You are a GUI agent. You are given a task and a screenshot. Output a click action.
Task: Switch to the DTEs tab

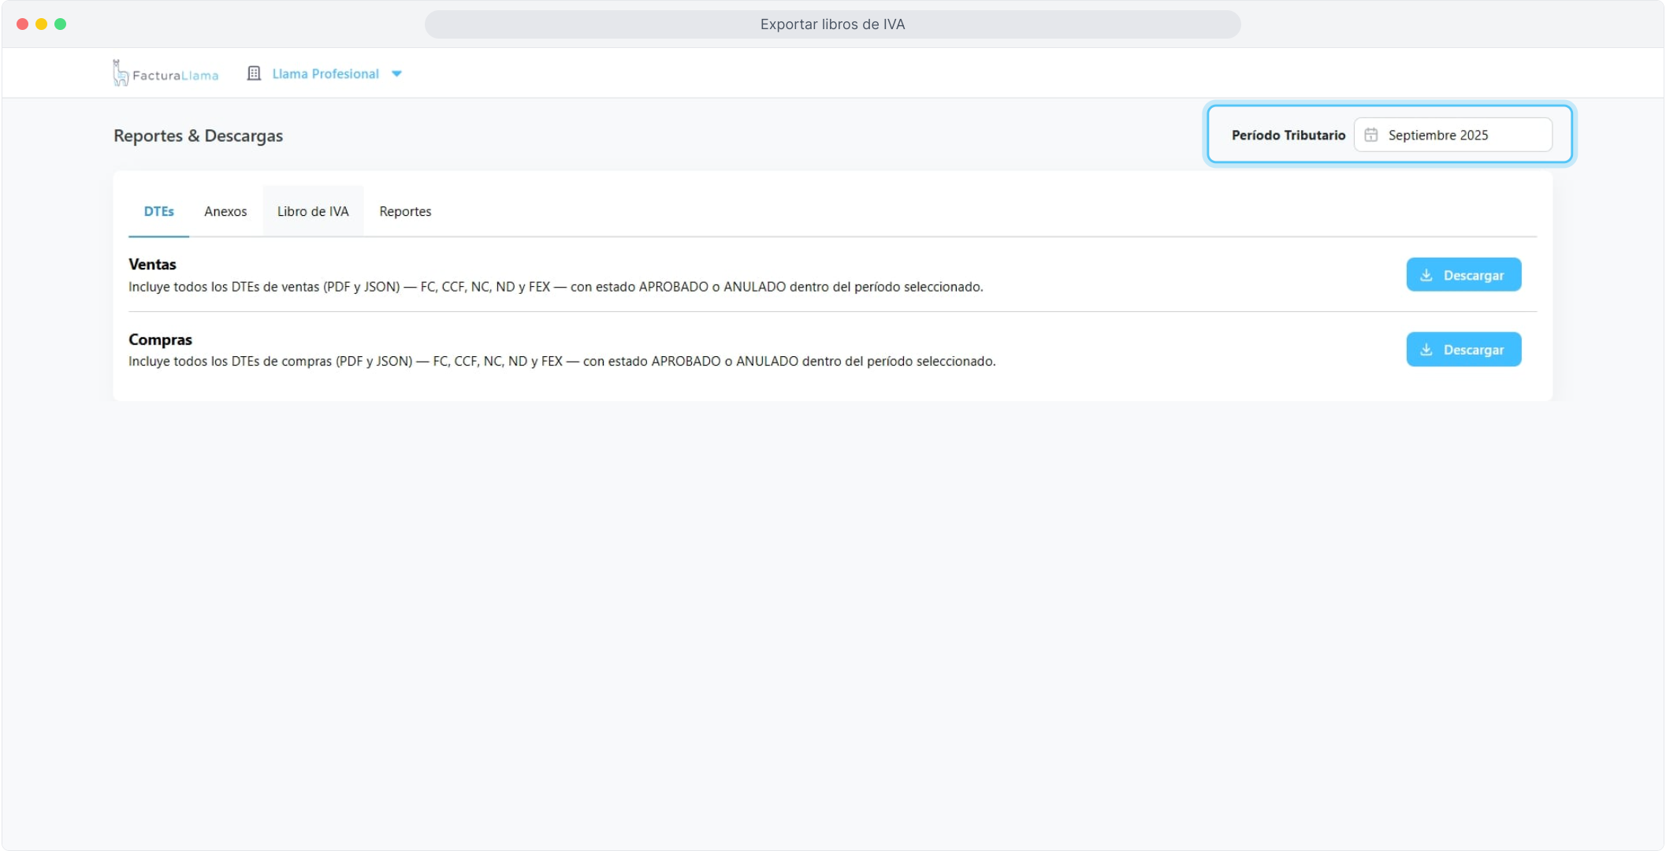tap(158, 211)
